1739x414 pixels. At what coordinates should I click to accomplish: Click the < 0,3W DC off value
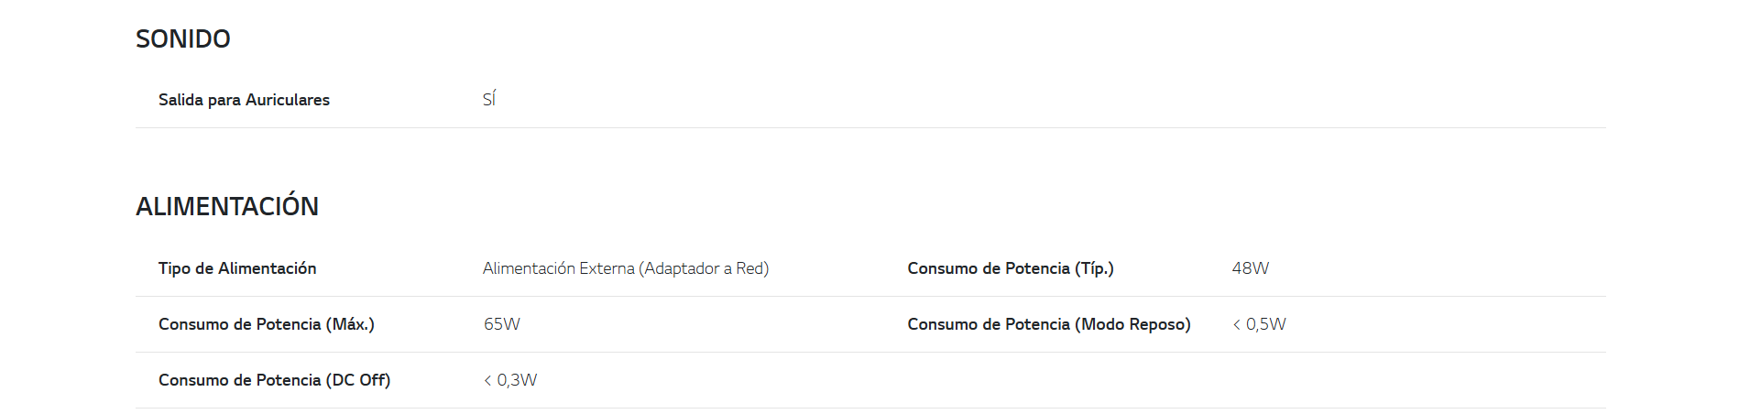(510, 380)
